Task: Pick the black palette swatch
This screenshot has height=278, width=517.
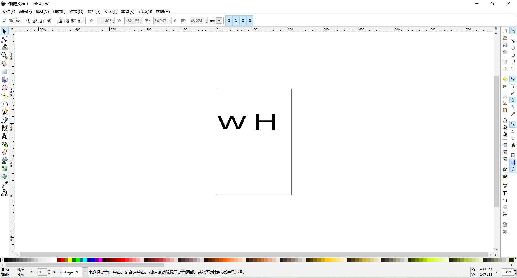Action: [x=6, y=260]
